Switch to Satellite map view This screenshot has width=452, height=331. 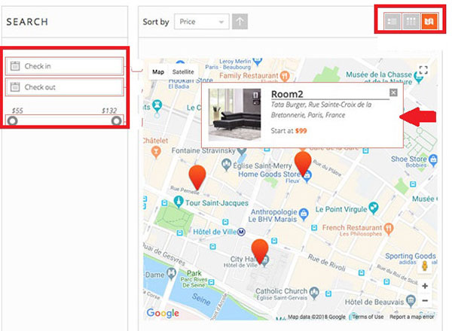pos(183,72)
